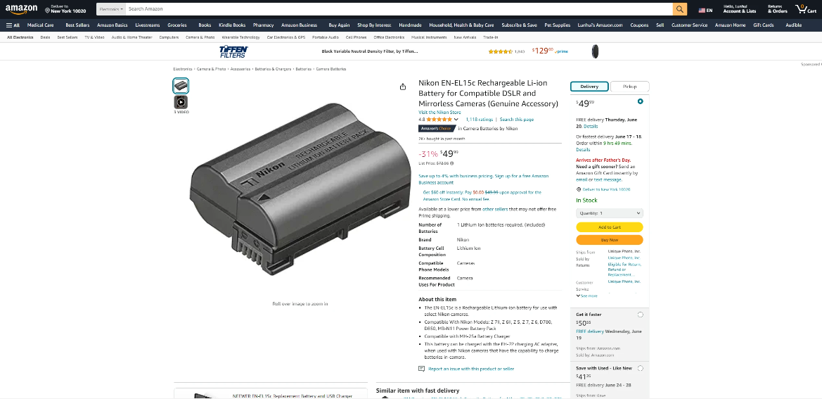This screenshot has height=399, width=822.
Task: Select the battery image thumbnail
Action: (181, 85)
